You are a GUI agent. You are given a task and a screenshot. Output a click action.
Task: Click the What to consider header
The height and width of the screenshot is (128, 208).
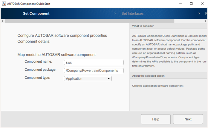click(x=143, y=26)
